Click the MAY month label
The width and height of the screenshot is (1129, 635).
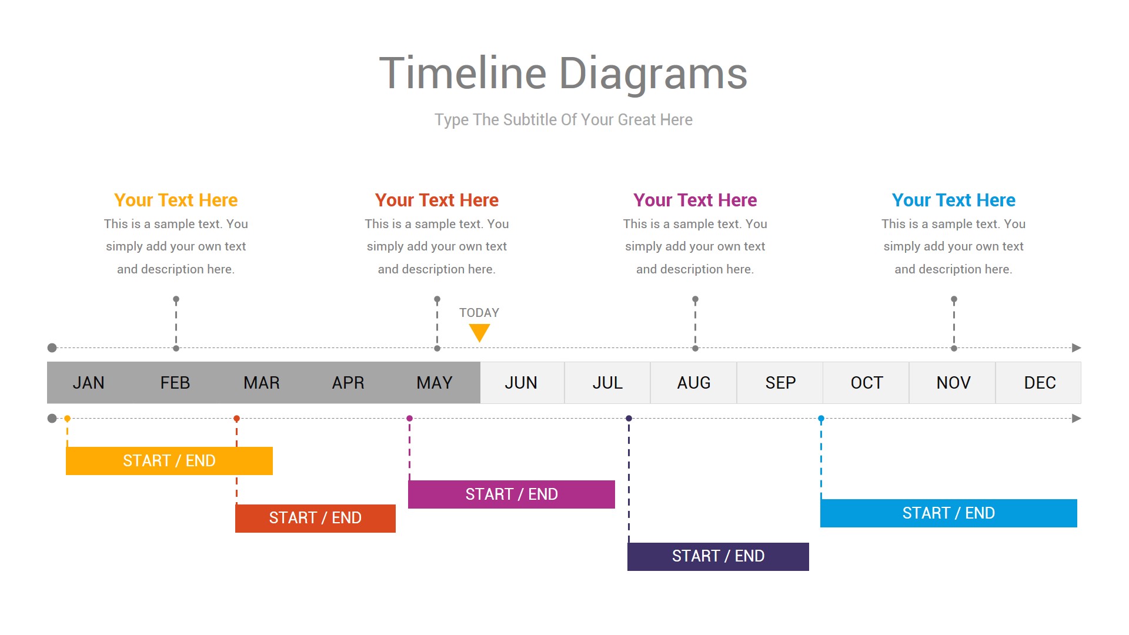point(435,383)
